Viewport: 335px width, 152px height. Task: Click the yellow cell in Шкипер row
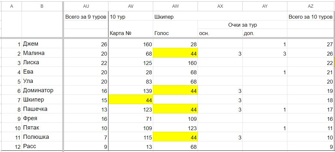pyautogui.click(x=131, y=100)
